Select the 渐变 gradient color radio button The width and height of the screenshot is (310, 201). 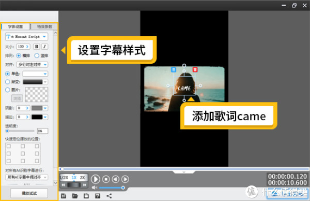[8, 82]
